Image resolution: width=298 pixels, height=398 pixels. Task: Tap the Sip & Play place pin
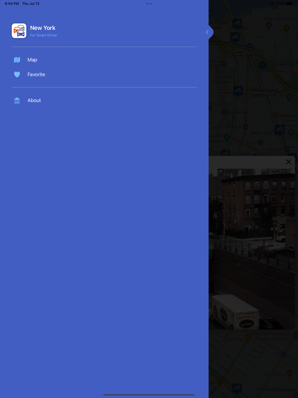click(x=248, y=338)
